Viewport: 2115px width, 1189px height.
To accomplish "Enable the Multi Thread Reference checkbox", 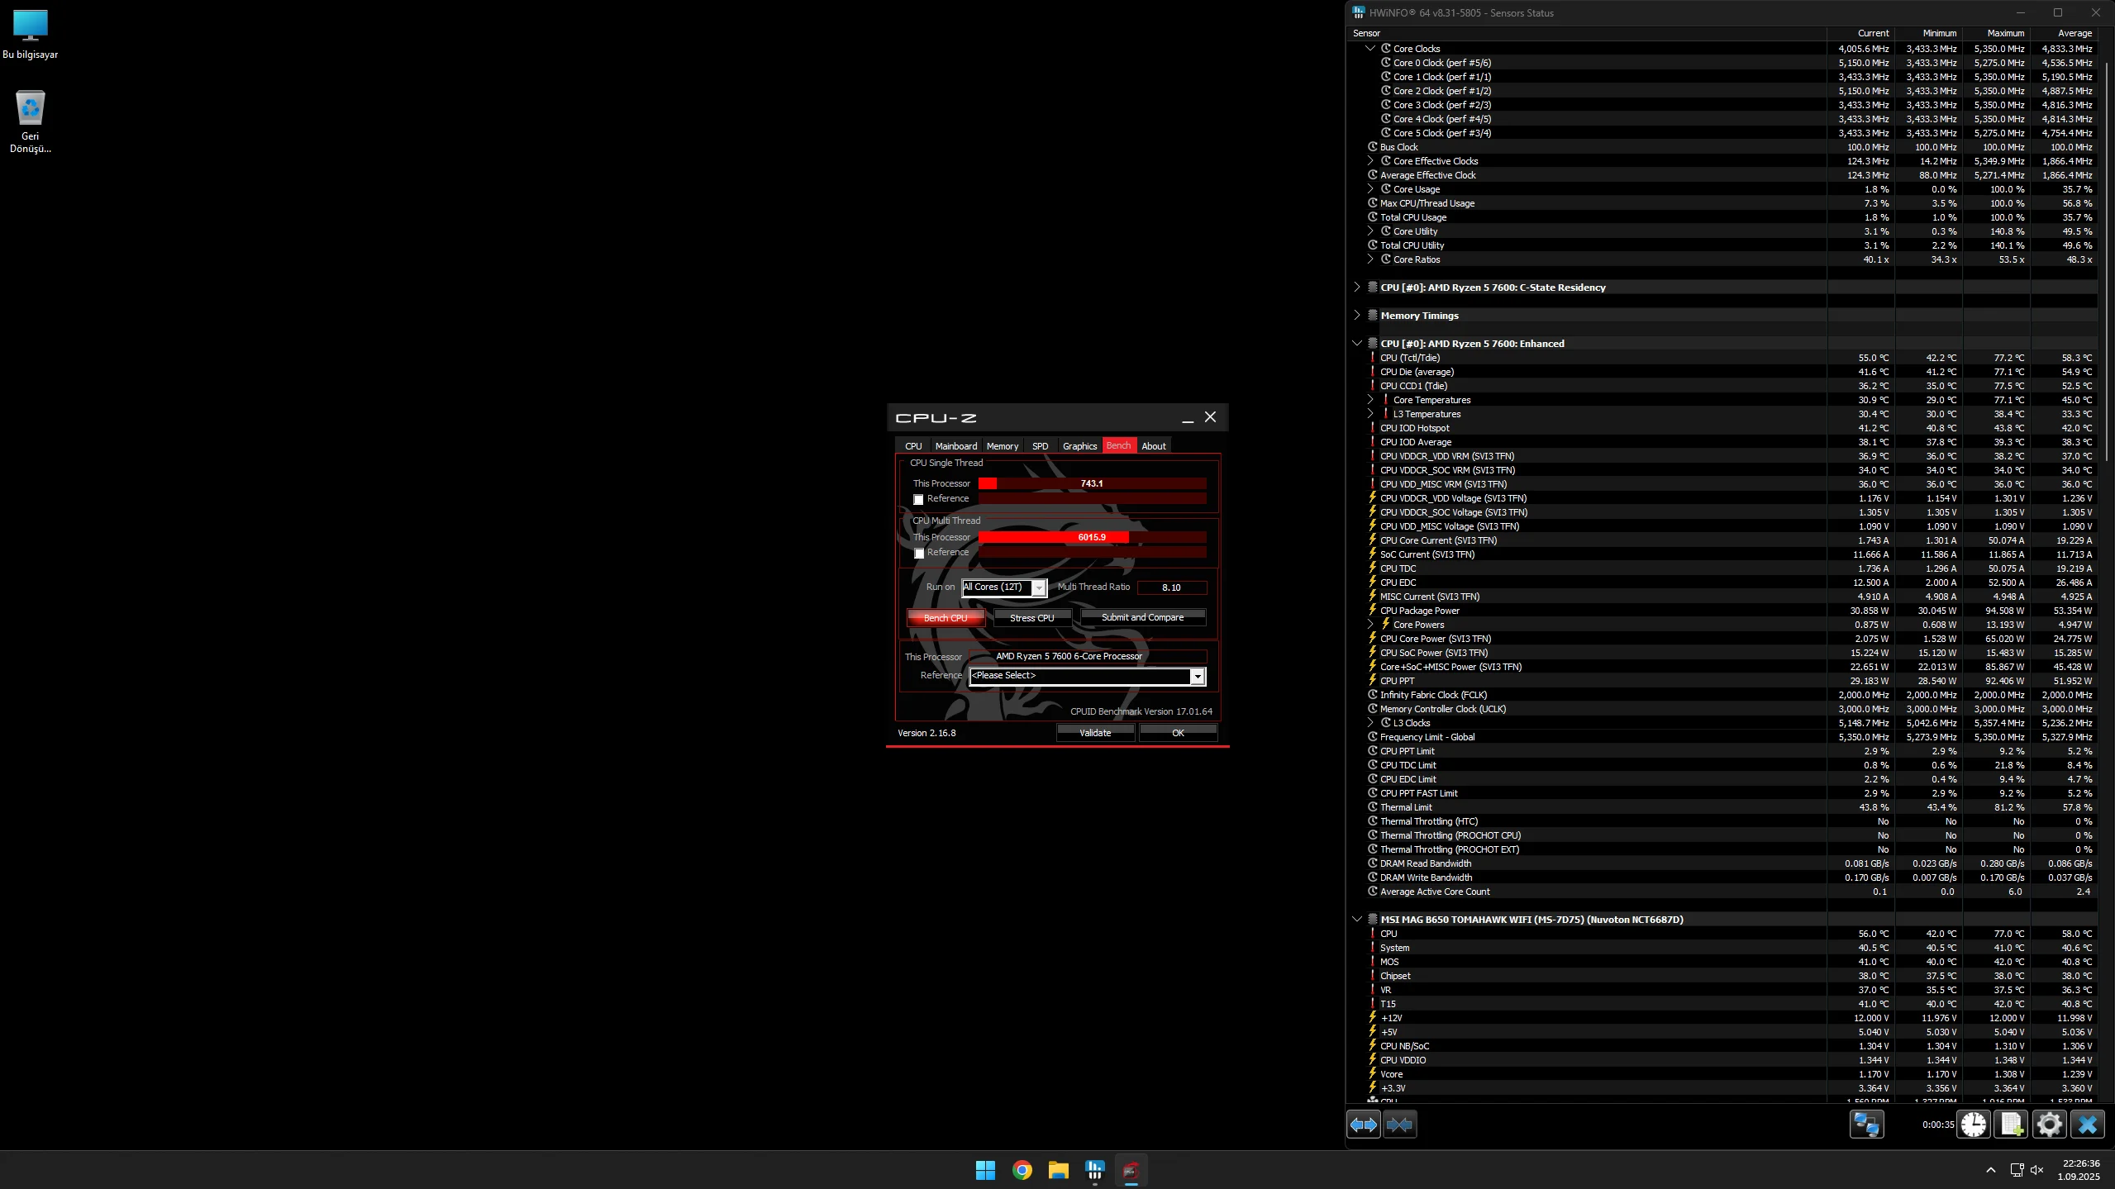I will tap(918, 554).
